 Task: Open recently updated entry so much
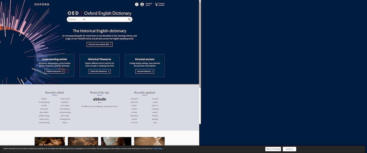click(134, 123)
